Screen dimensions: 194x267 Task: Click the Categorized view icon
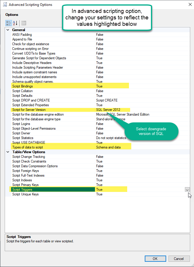(x=8, y=23)
